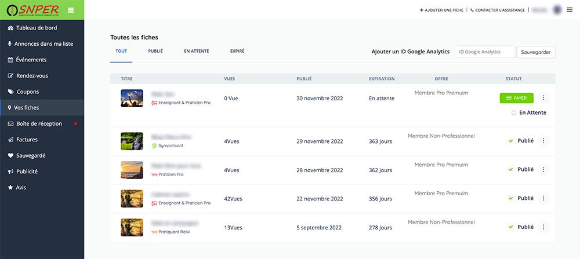This screenshot has height=259, width=580.
Task: Toggle the sidebar with the green hamburger button
Action: [71, 10]
